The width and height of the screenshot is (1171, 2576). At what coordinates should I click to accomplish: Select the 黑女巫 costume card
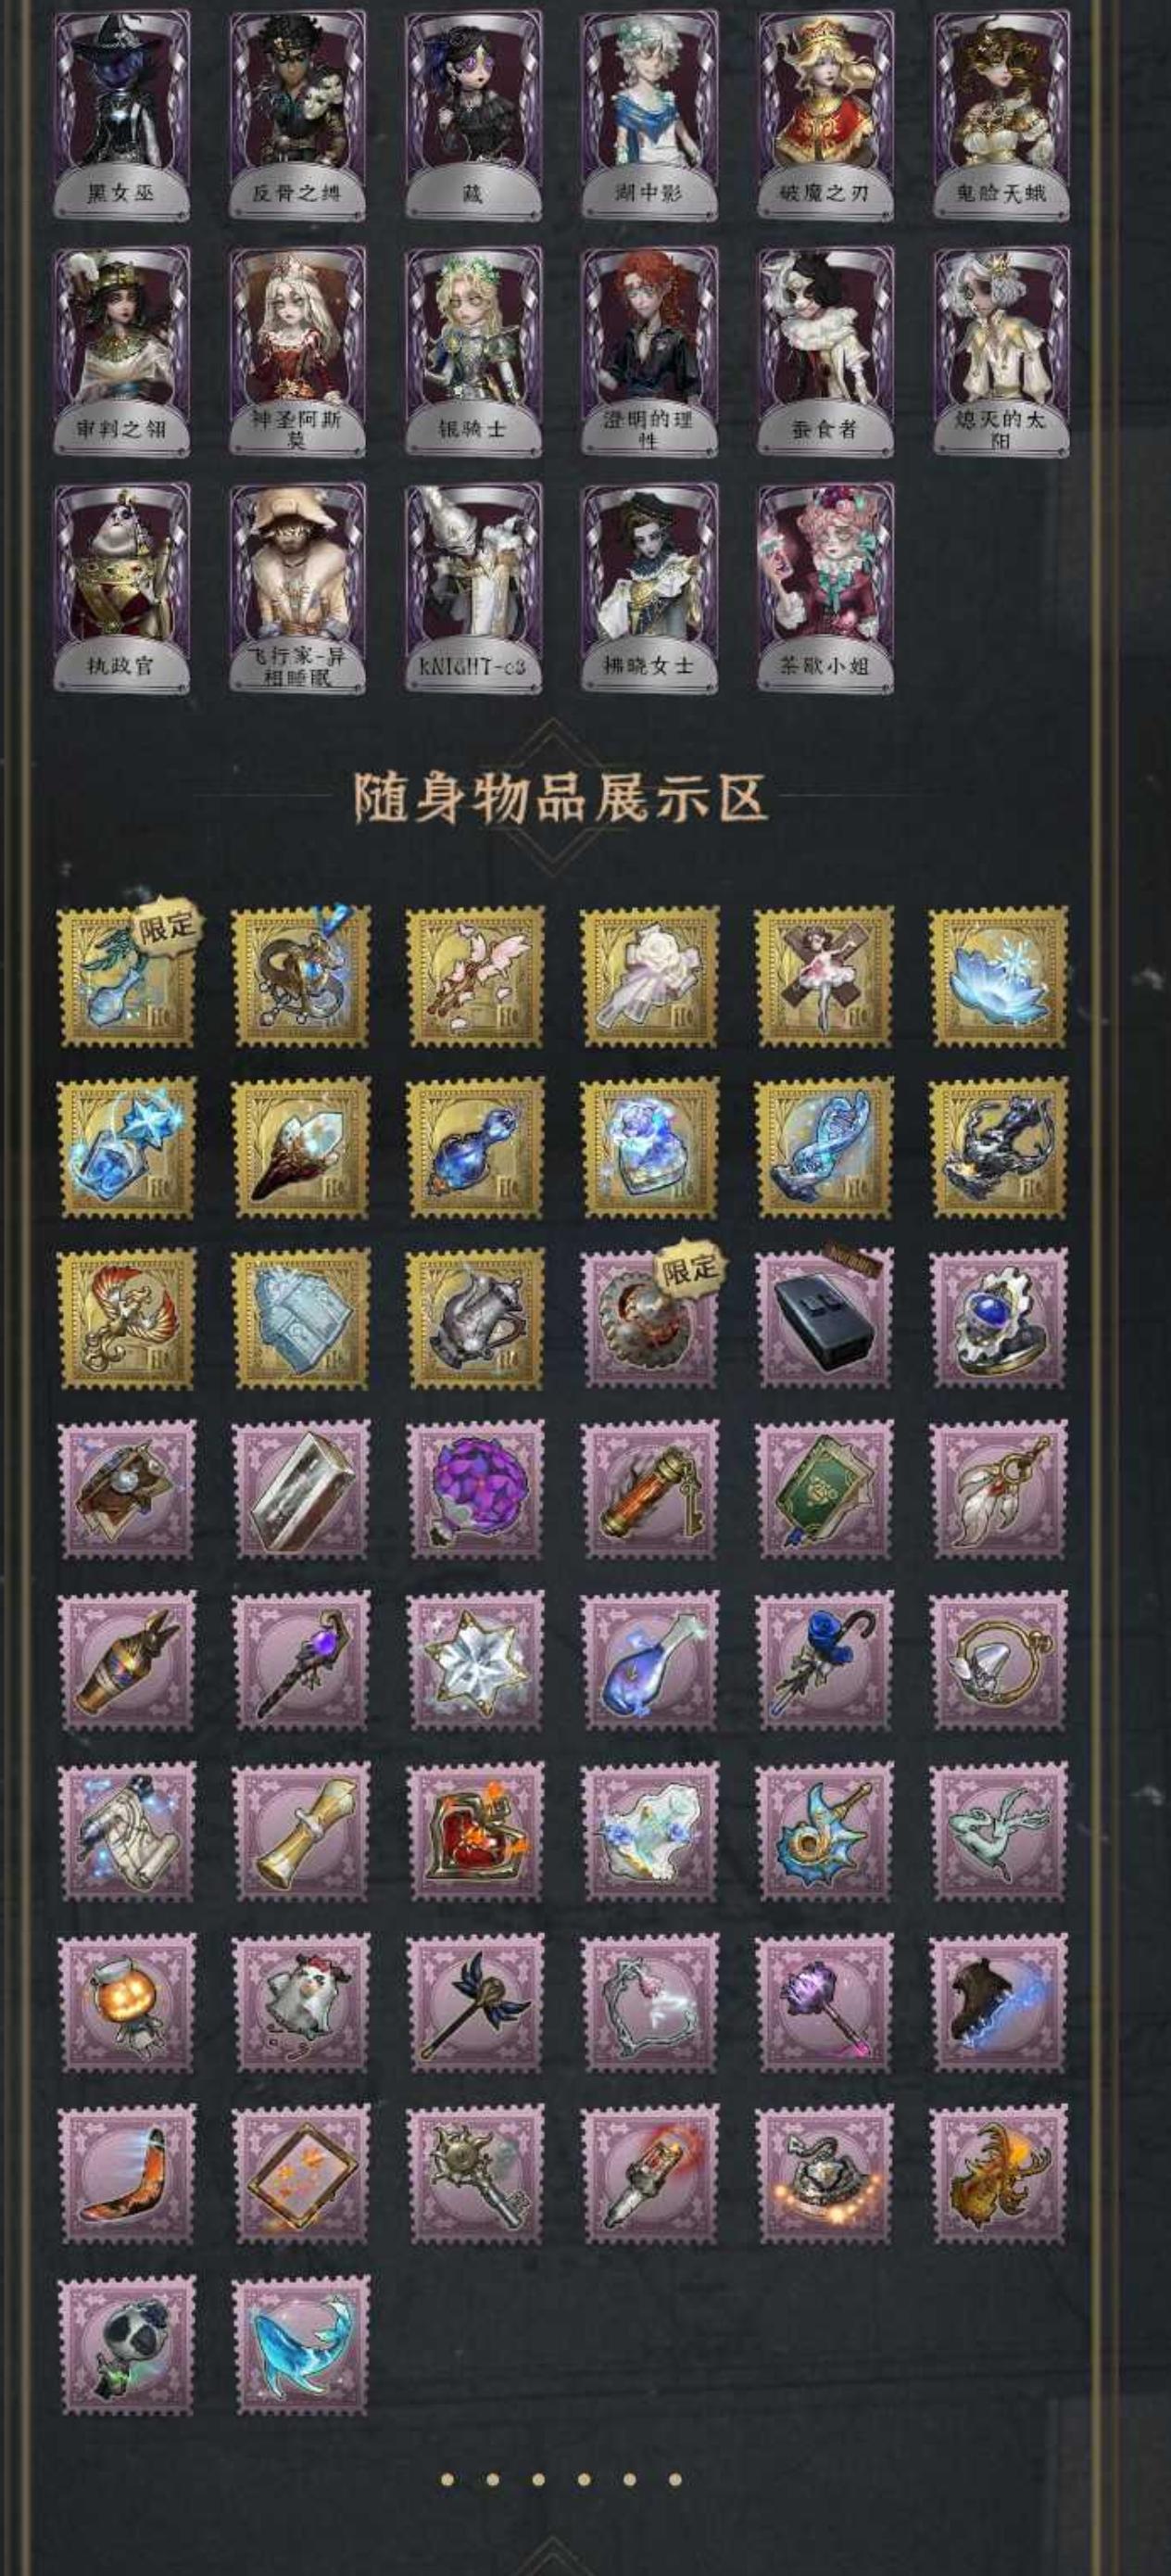point(122,115)
